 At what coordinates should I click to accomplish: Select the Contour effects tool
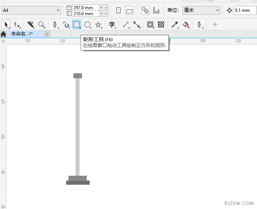150,25
